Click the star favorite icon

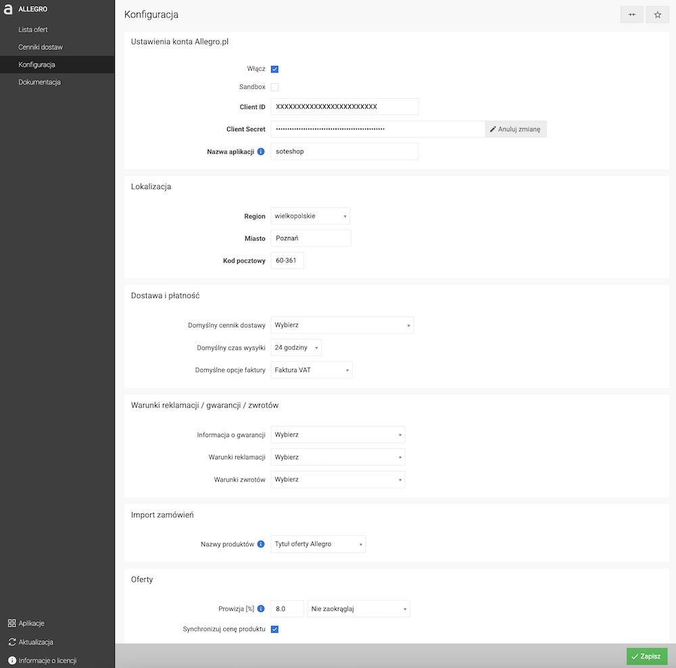pyautogui.click(x=657, y=15)
